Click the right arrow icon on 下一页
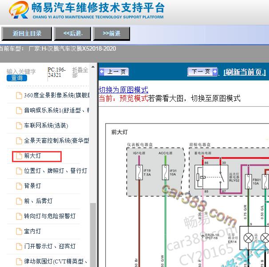Viewport: 269px width, 267px height. 214,72
